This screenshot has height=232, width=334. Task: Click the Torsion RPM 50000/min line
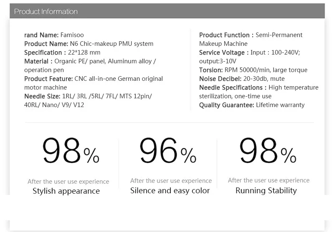click(x=253, y=70)
